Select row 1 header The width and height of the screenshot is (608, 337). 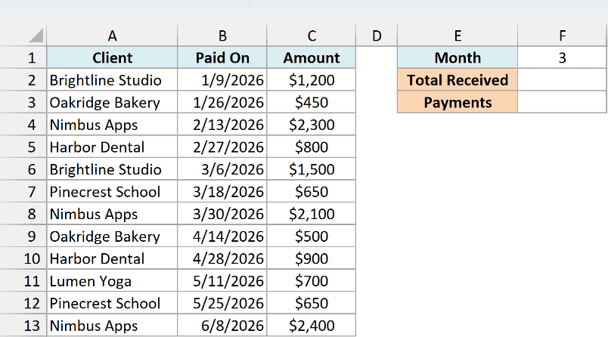tap(23, 57)
